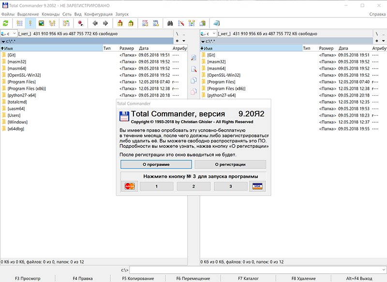Open left panel directory history down arrow
The height and width of the screenshot is (282, 387).
tap(184, 41)
